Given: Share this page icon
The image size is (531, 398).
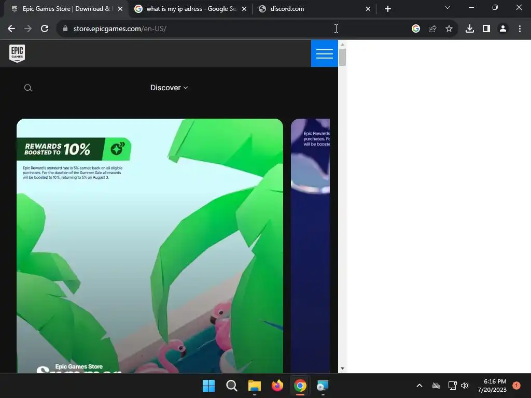Looking at the screenshot, I should click(x=432, y=29).
